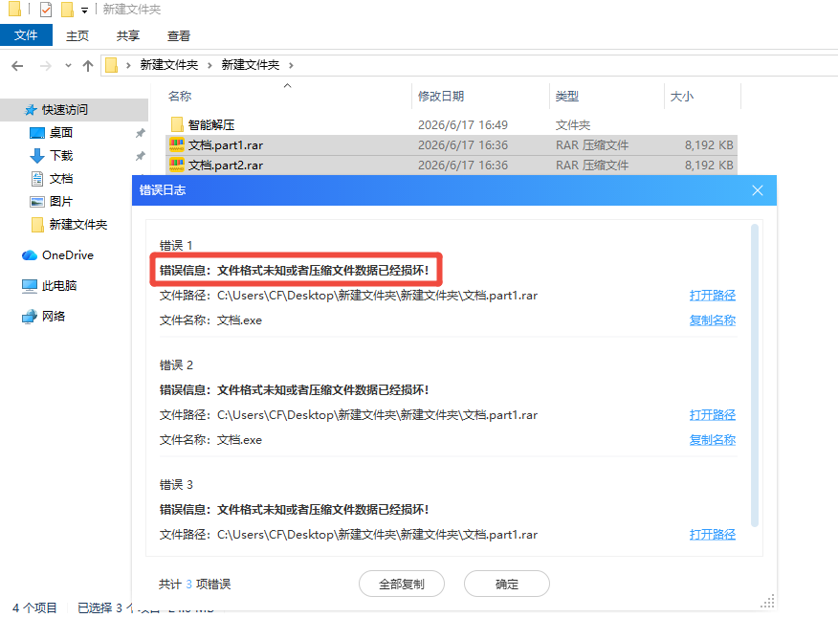Screen dimensions: 838x618
Task: Click the sidebar 新建文件夹 folder icon
Action: (37, 225)
